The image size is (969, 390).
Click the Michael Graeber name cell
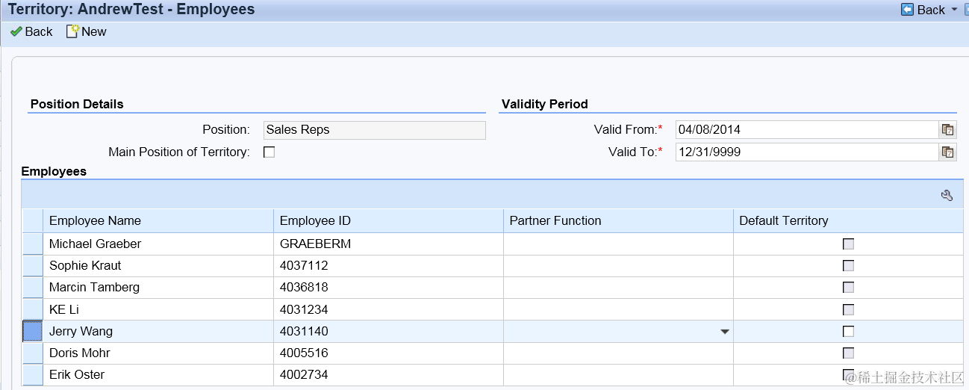(x=158, y=244)
